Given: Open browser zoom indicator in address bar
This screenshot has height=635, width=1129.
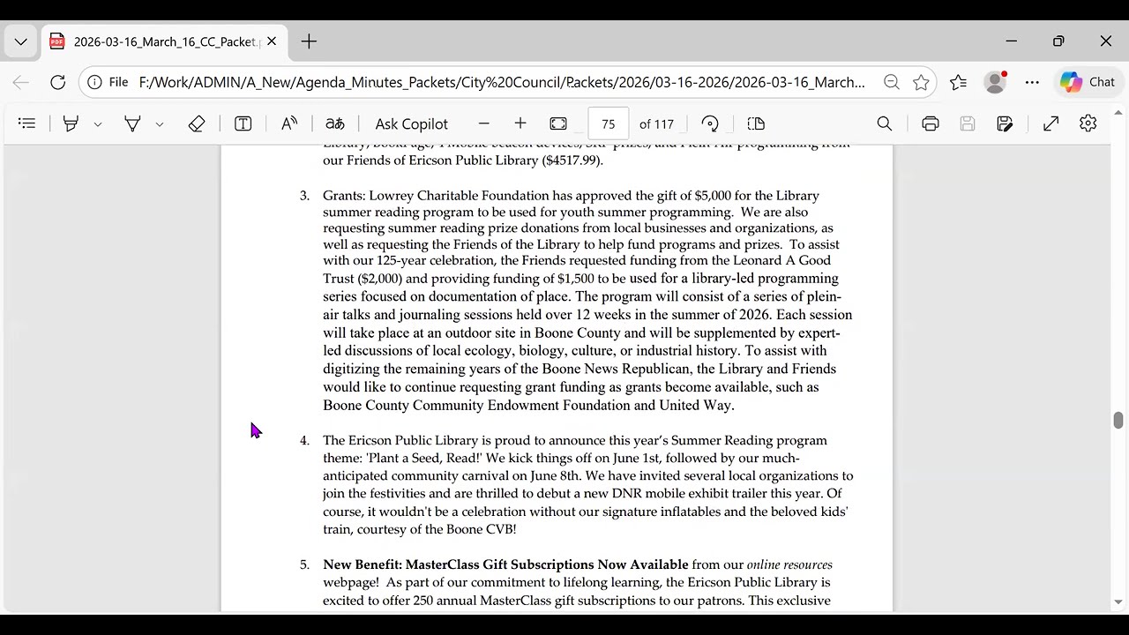Looking at the screenshot, I should click(x=892, y=82).
